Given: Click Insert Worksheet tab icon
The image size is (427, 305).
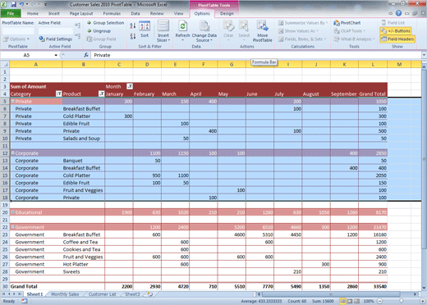Looking at the screenshot, I should point(149,294).
